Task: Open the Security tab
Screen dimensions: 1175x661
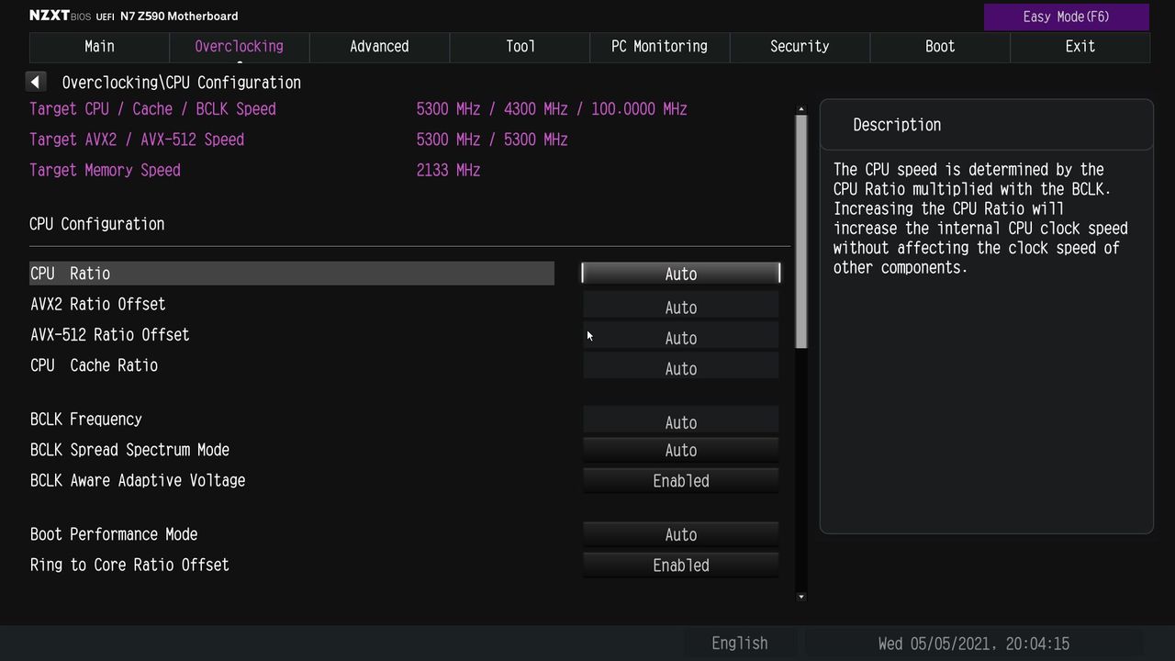Action: point(800,47)
